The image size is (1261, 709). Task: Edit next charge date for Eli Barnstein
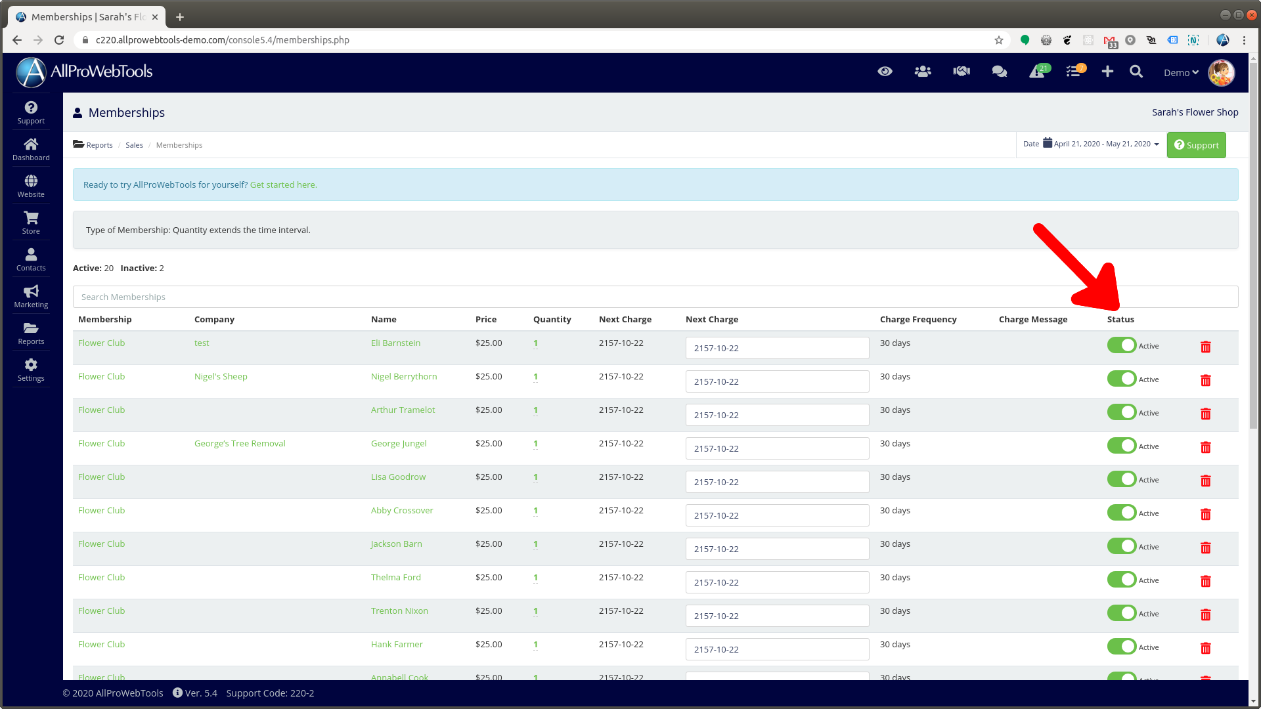(777, 348)
